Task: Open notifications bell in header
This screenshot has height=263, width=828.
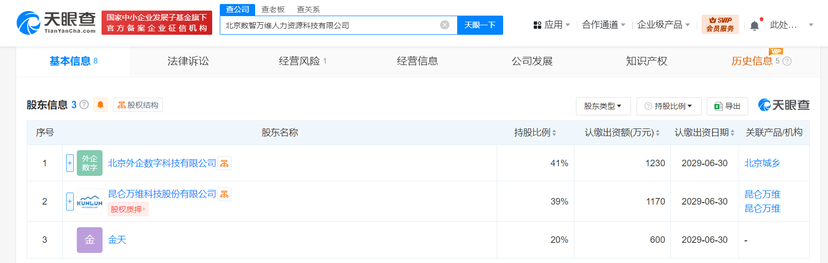Action: pyautogui.click(x=754, y=25)
